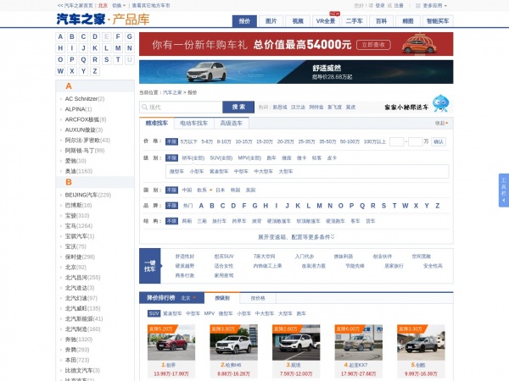
Task: Select 两厢 structure filter
Action: (x=187, y=221)
